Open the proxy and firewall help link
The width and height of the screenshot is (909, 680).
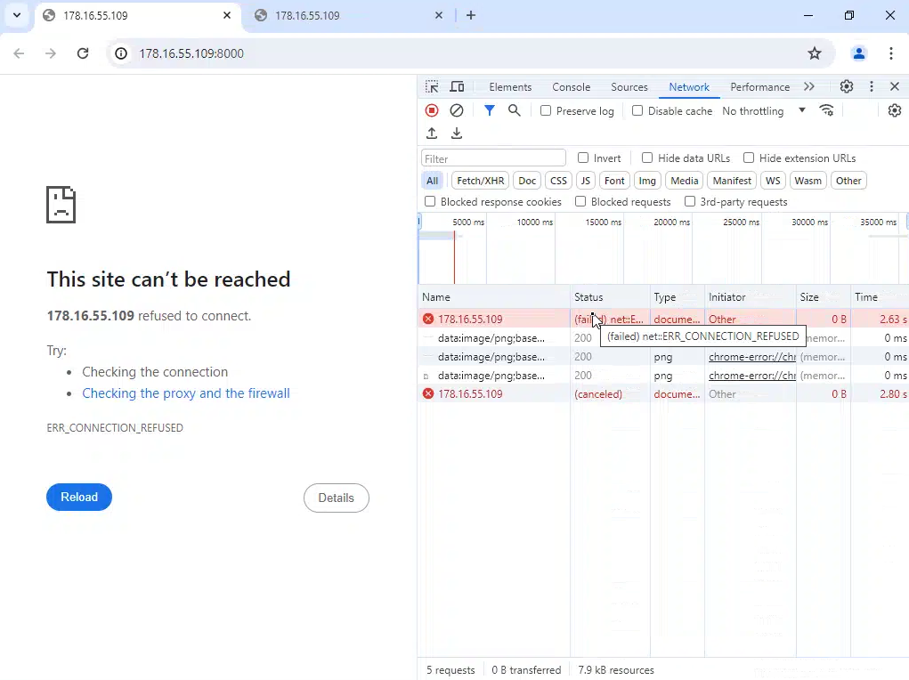tap(186, 393)
